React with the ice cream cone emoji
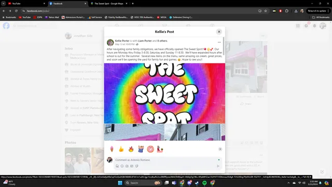The image size is (332, 187). (x=112, y=149)
